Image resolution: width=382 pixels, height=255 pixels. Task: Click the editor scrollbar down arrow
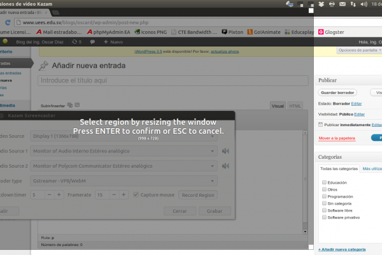[x=305, y=231]
